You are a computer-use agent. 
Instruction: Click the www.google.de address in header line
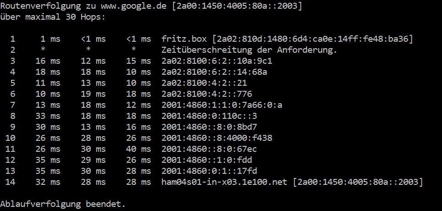pyautogui.click(x=134, y=6)
